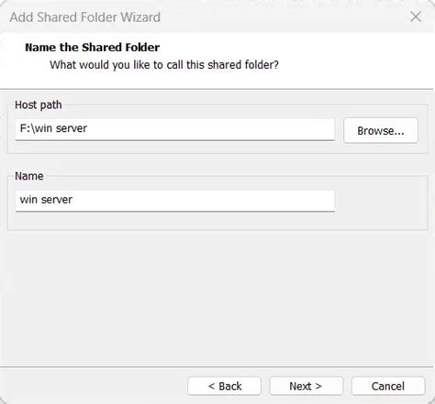Return to previous page with Back
The image size is (435, 404).
tap(224, 386)
